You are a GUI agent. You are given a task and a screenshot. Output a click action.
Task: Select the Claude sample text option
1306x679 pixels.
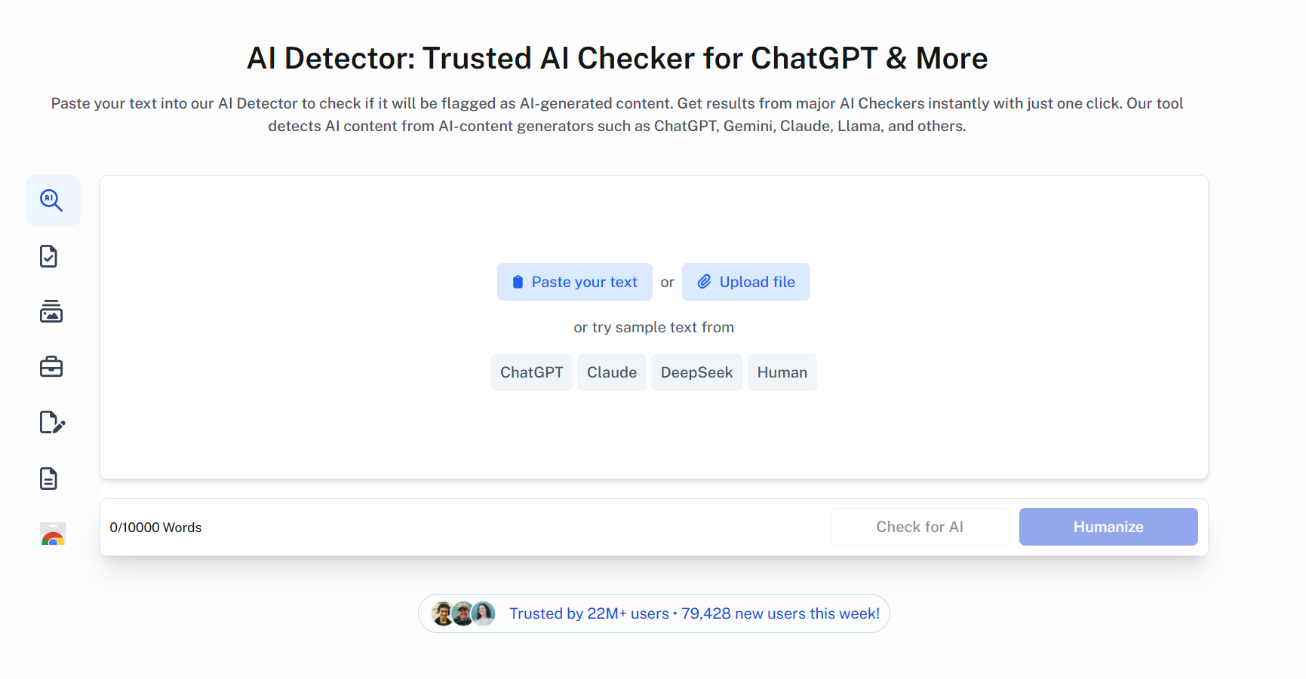coord(612,372)
